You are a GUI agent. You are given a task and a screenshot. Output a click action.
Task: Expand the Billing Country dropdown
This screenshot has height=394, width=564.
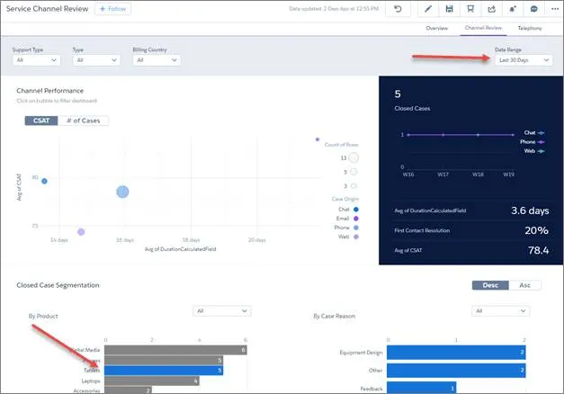click(x=157, y=60)
